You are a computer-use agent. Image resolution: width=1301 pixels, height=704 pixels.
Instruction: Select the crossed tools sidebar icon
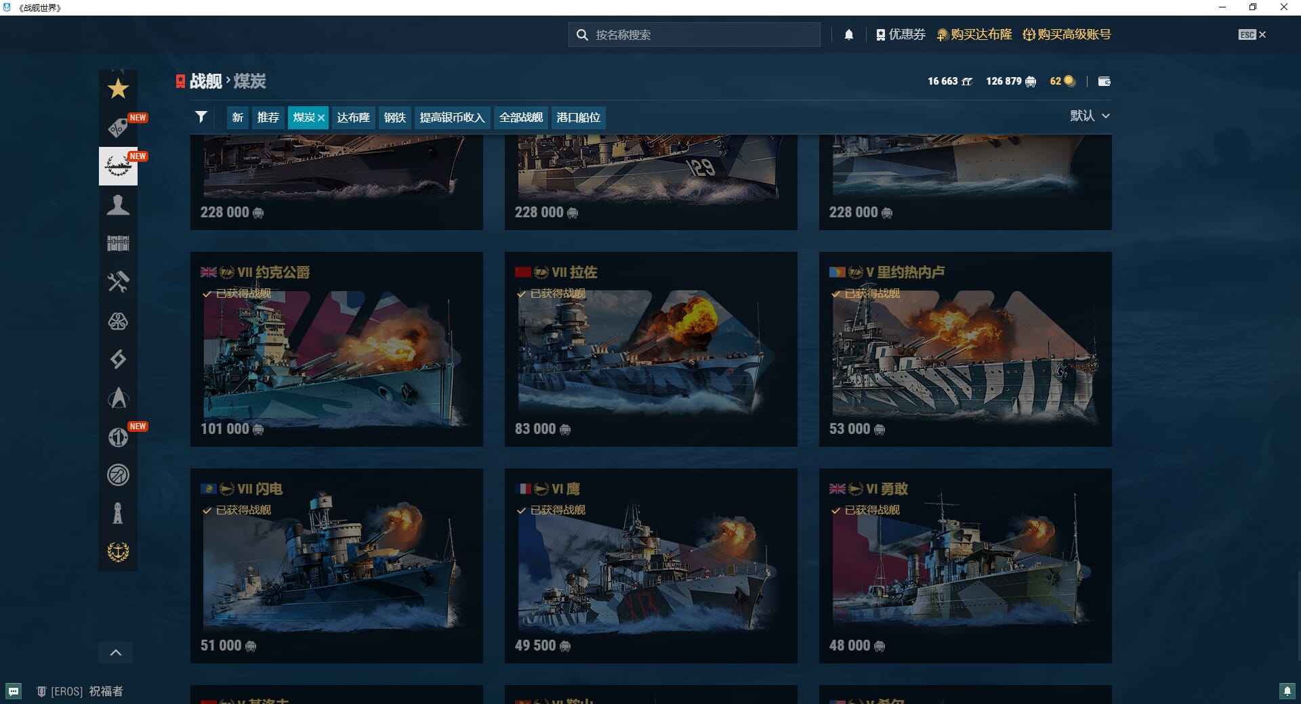click(118, 282)
